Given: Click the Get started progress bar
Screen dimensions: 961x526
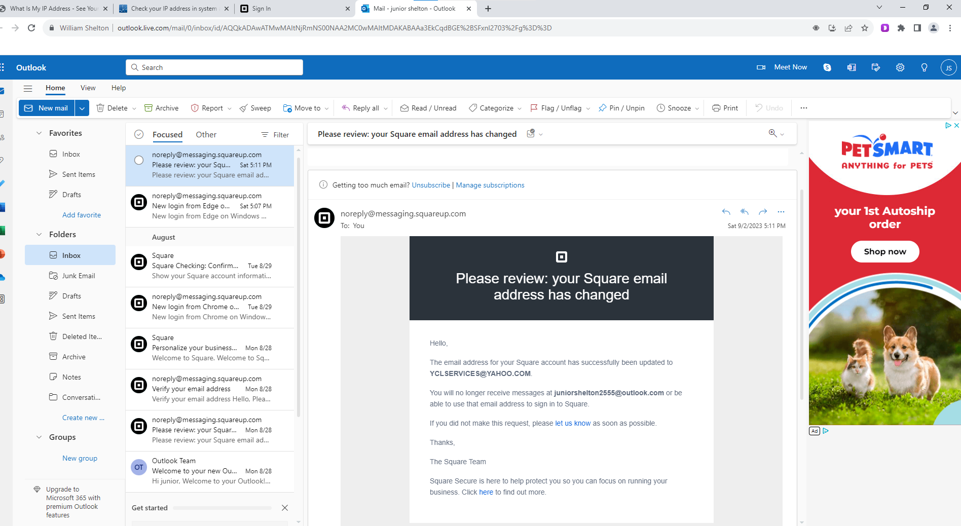Looking at the screenshot, I should click(222, 508).
